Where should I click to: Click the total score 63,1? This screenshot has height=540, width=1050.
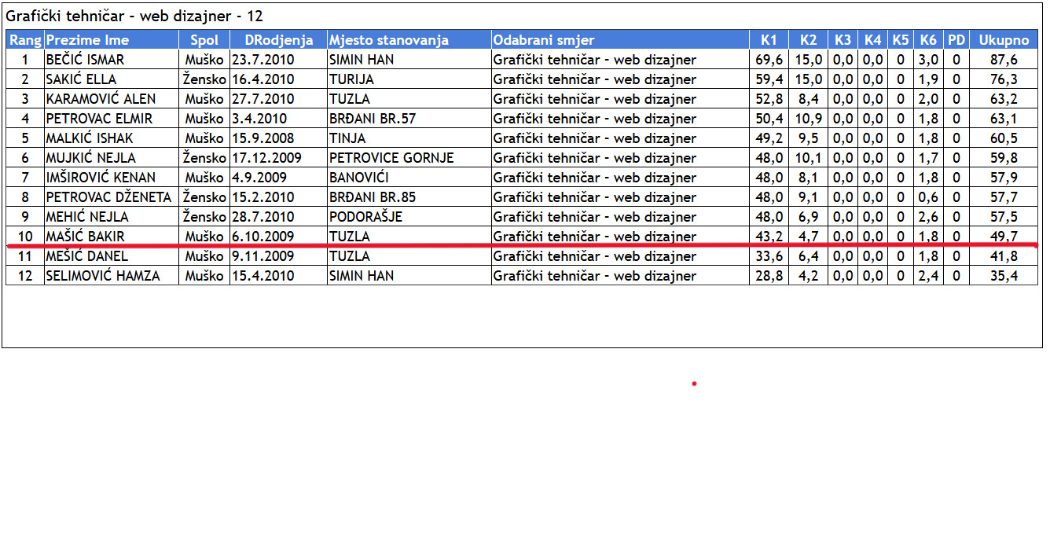[1004, 119]
